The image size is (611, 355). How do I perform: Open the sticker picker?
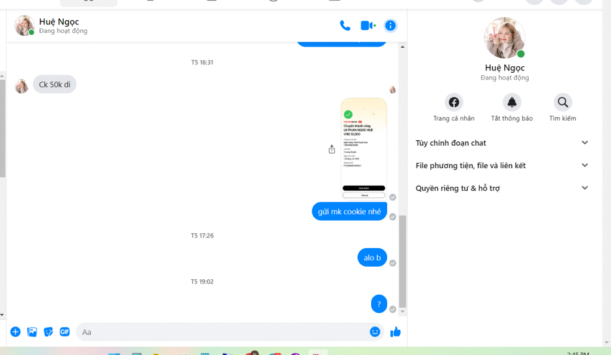(48, 332)
